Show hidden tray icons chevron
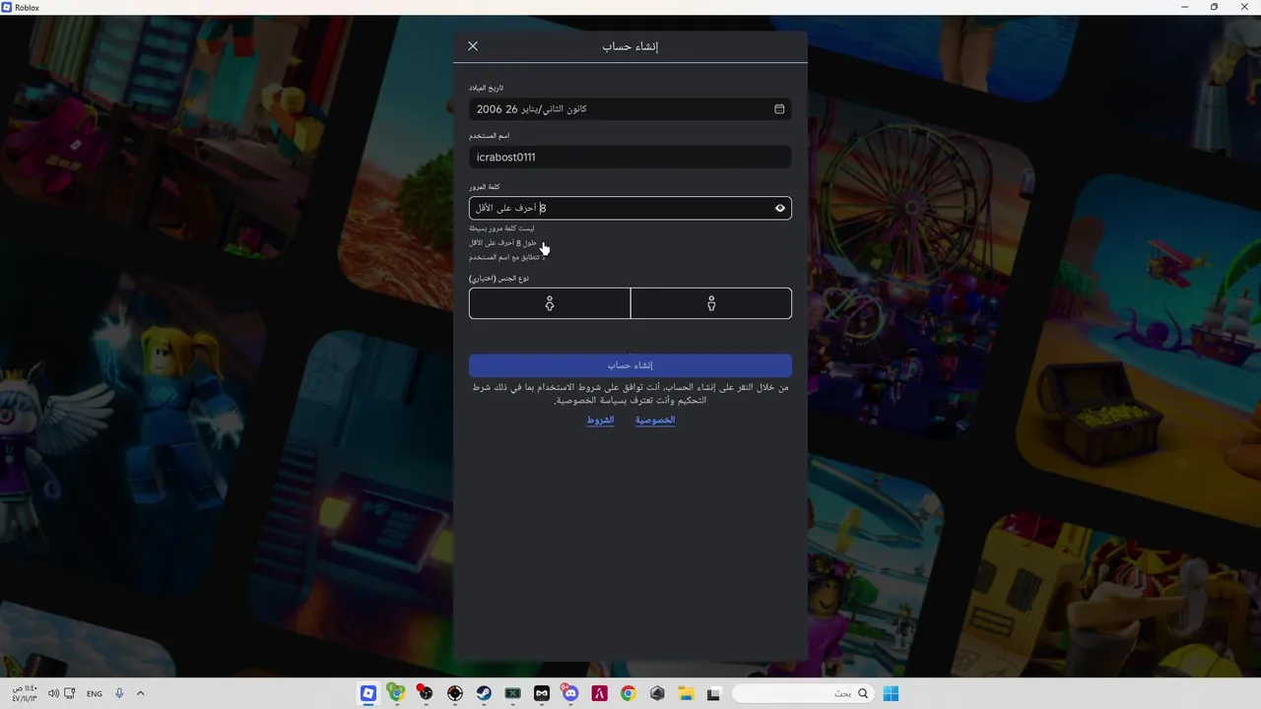The width and height of the screenshot is (1261, 709). [x=140, y=693]
